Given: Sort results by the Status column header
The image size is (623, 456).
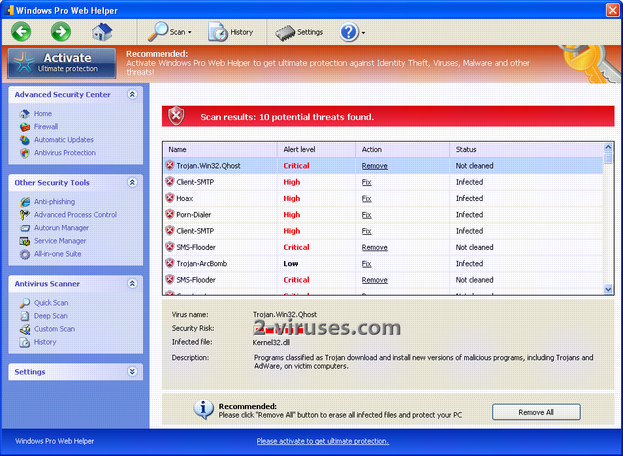Looking at the screenshot, I should (526, 149).
